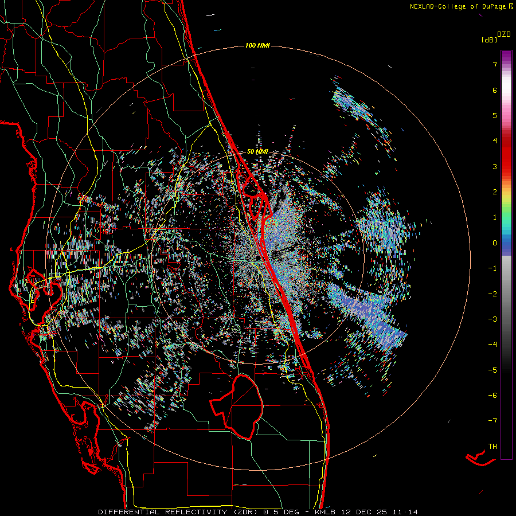Click the DZD legend title

[504, 34]
